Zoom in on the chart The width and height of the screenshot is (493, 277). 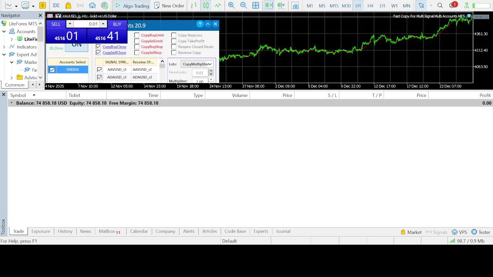[231, 6]
